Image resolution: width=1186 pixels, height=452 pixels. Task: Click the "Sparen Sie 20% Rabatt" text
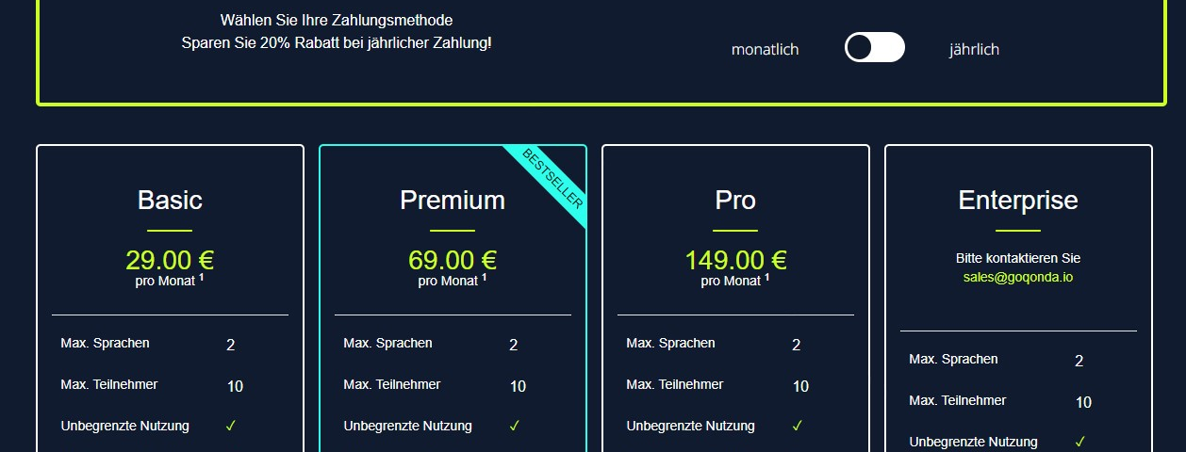pos(337,43)
